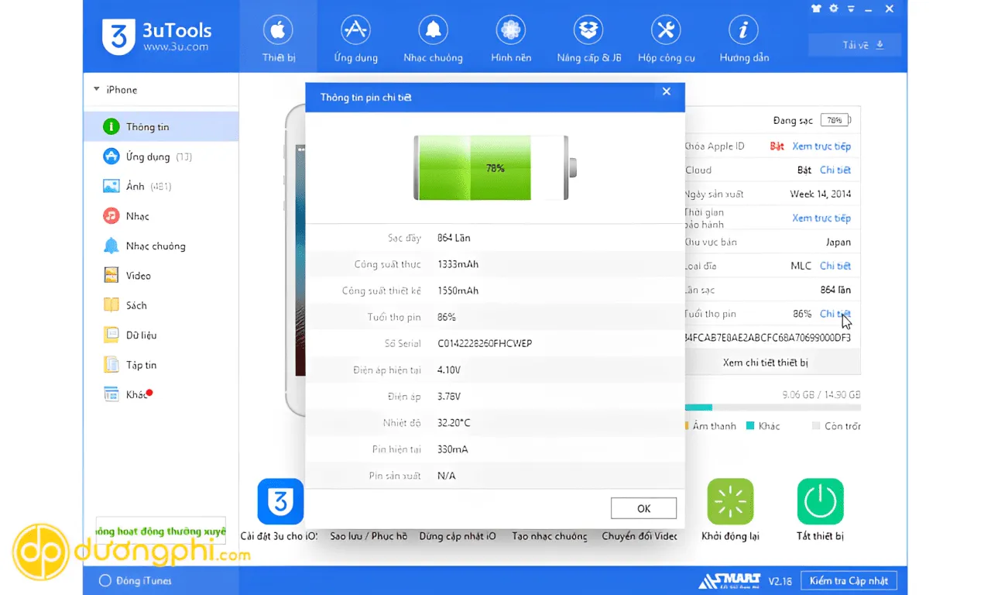Screen dimensions: 991x595
Task: Toggle the Đóng iTunes radio option
Action: (x=105, y=580)
